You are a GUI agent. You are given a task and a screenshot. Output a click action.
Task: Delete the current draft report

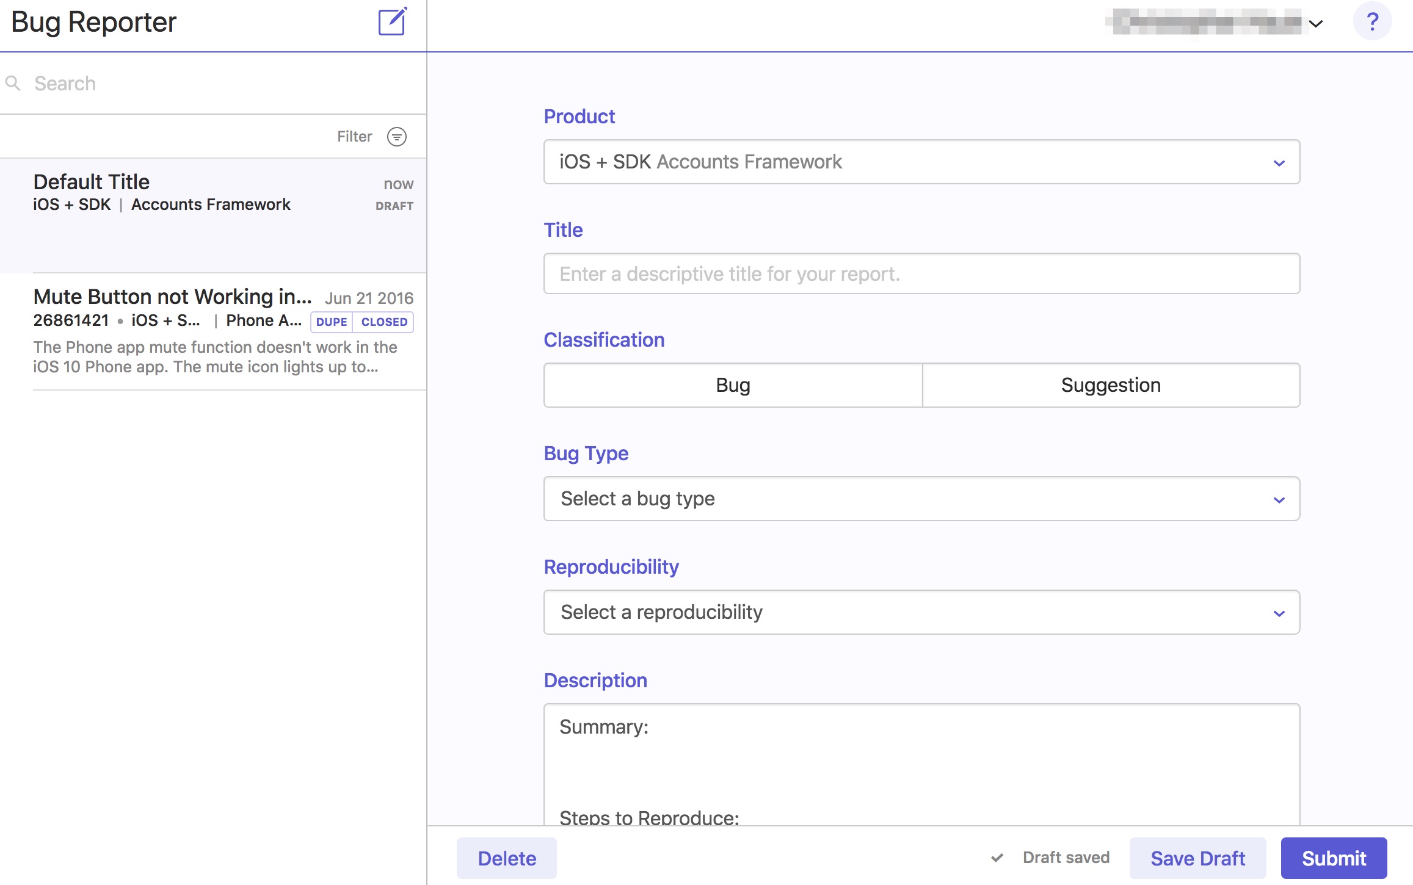506,858
